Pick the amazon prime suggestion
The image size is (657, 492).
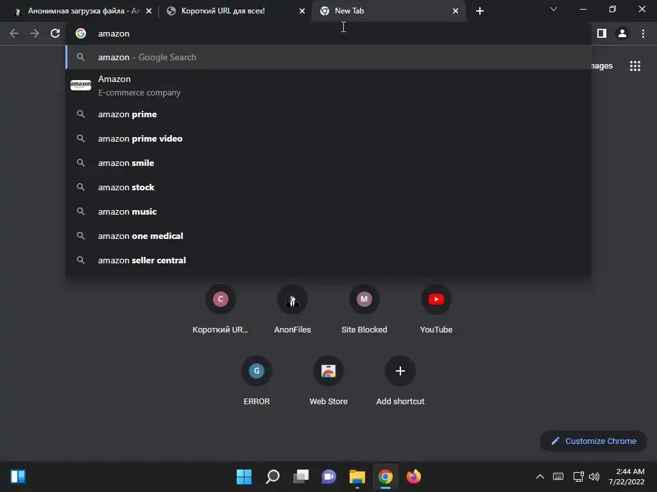pos(328,114)
